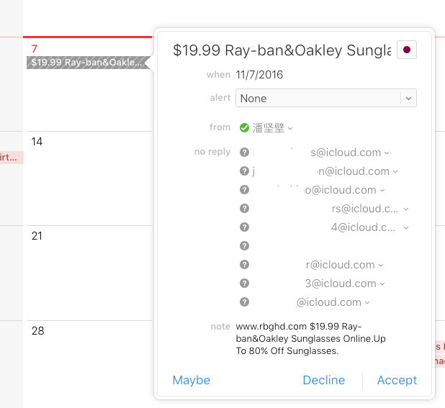Expand chevron next to 3@icloud.com

(382, 284)
